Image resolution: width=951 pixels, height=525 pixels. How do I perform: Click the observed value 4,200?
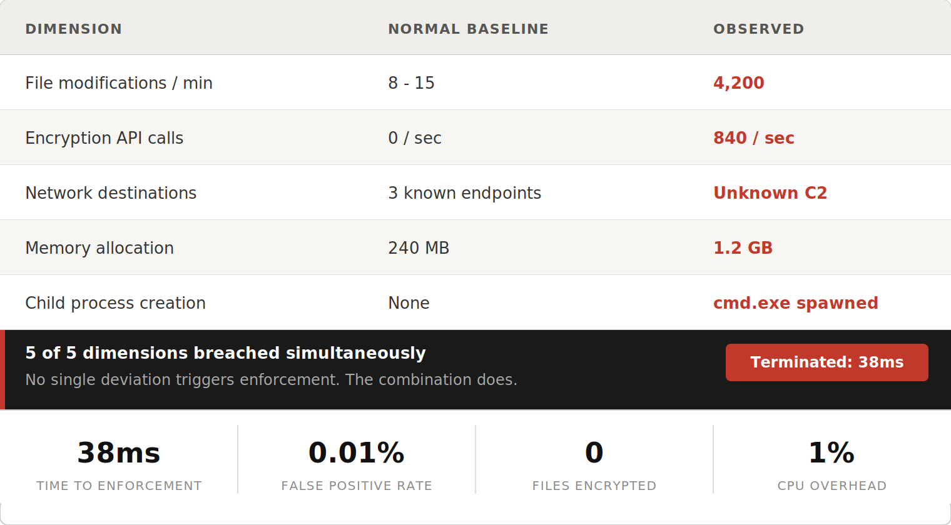tap(739, 82)
